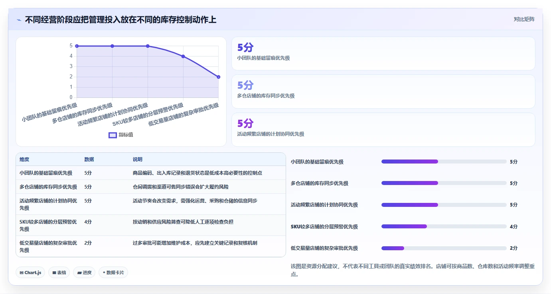Click the 2分 value beside the 低交易量店铺 progress bar
Image resolution: width=551 pixels, height=294 pixels.
click(x=514, y=248)
